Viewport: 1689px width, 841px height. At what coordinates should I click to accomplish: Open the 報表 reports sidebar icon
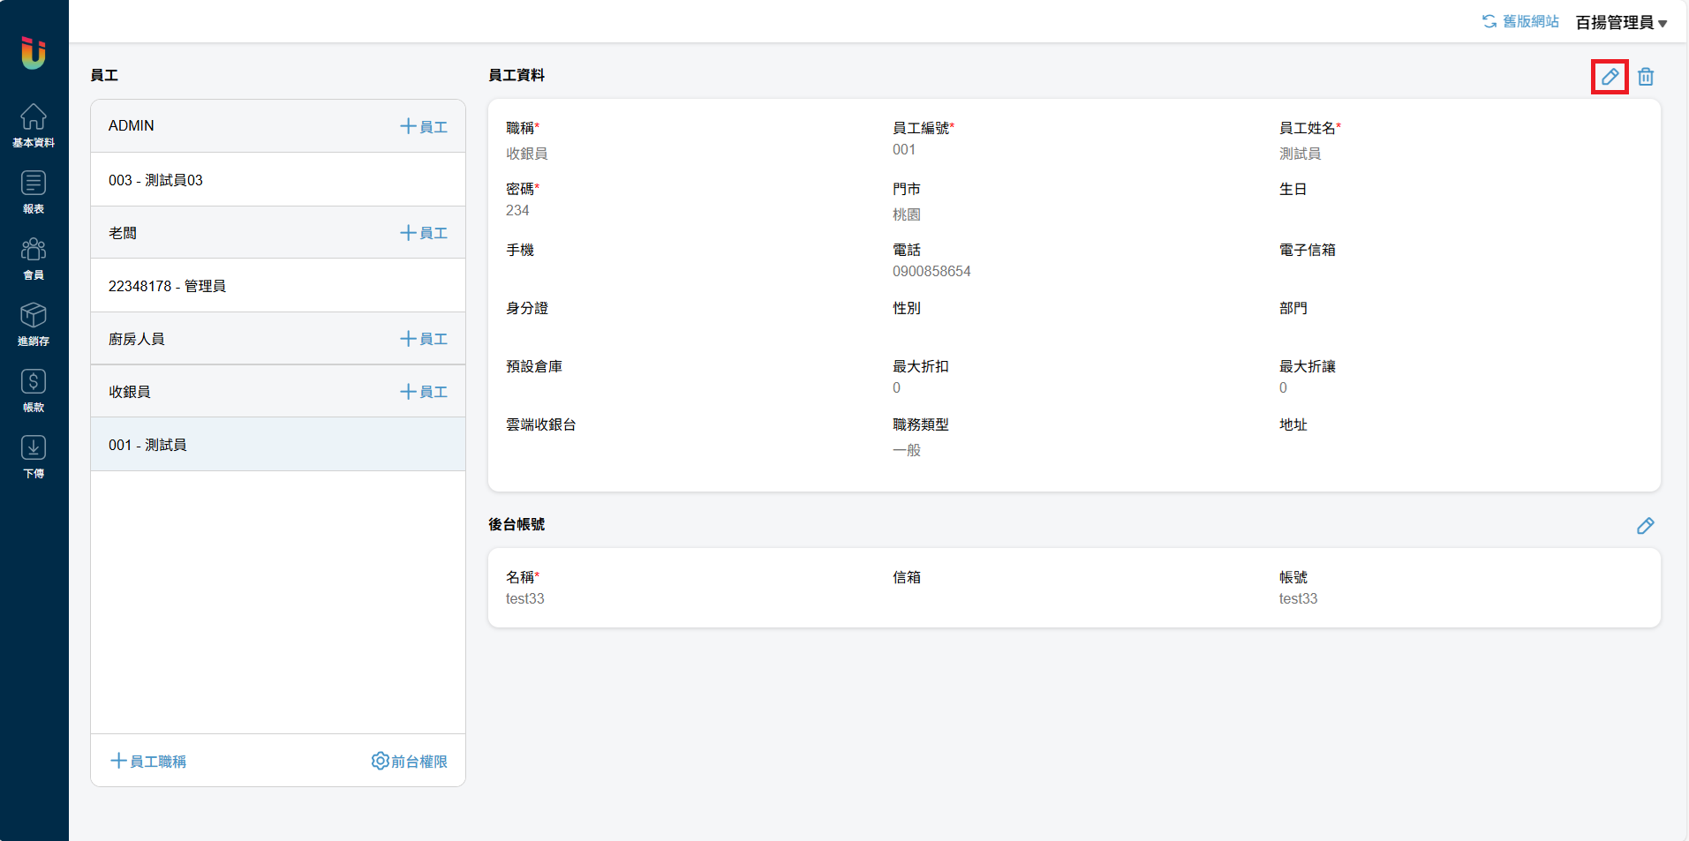pos(34,191)
